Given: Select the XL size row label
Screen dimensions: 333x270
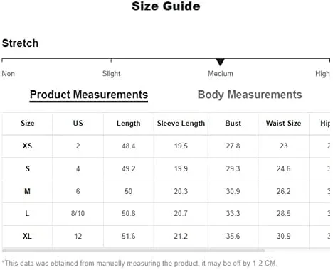Looking at the screenshot, I should (x=27, y=236).
